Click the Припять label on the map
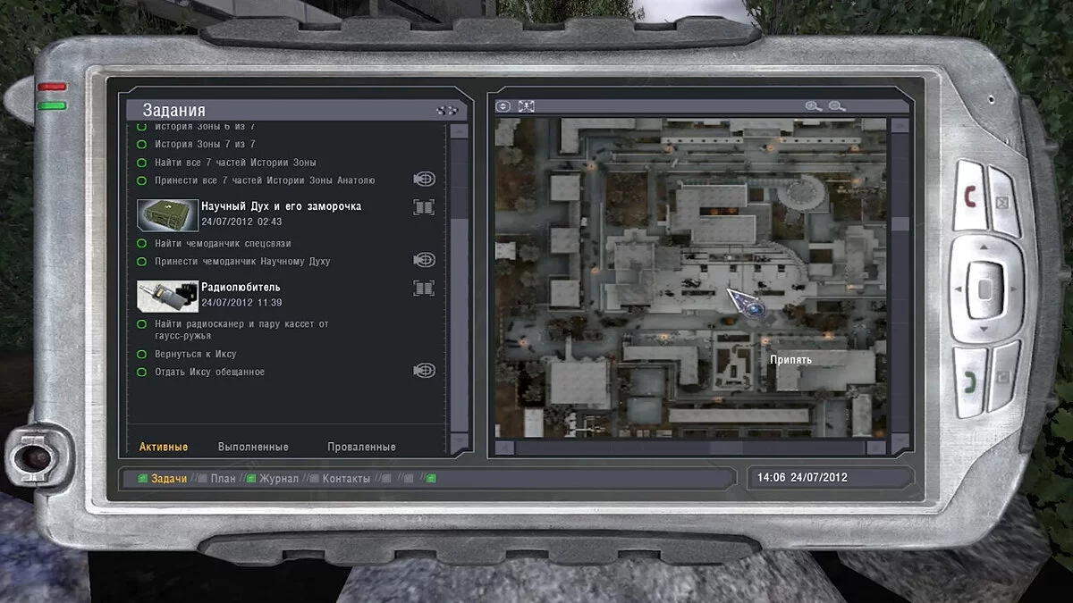Image resolution: width=1073 pixels, height=603 pixels. (790, 360)
